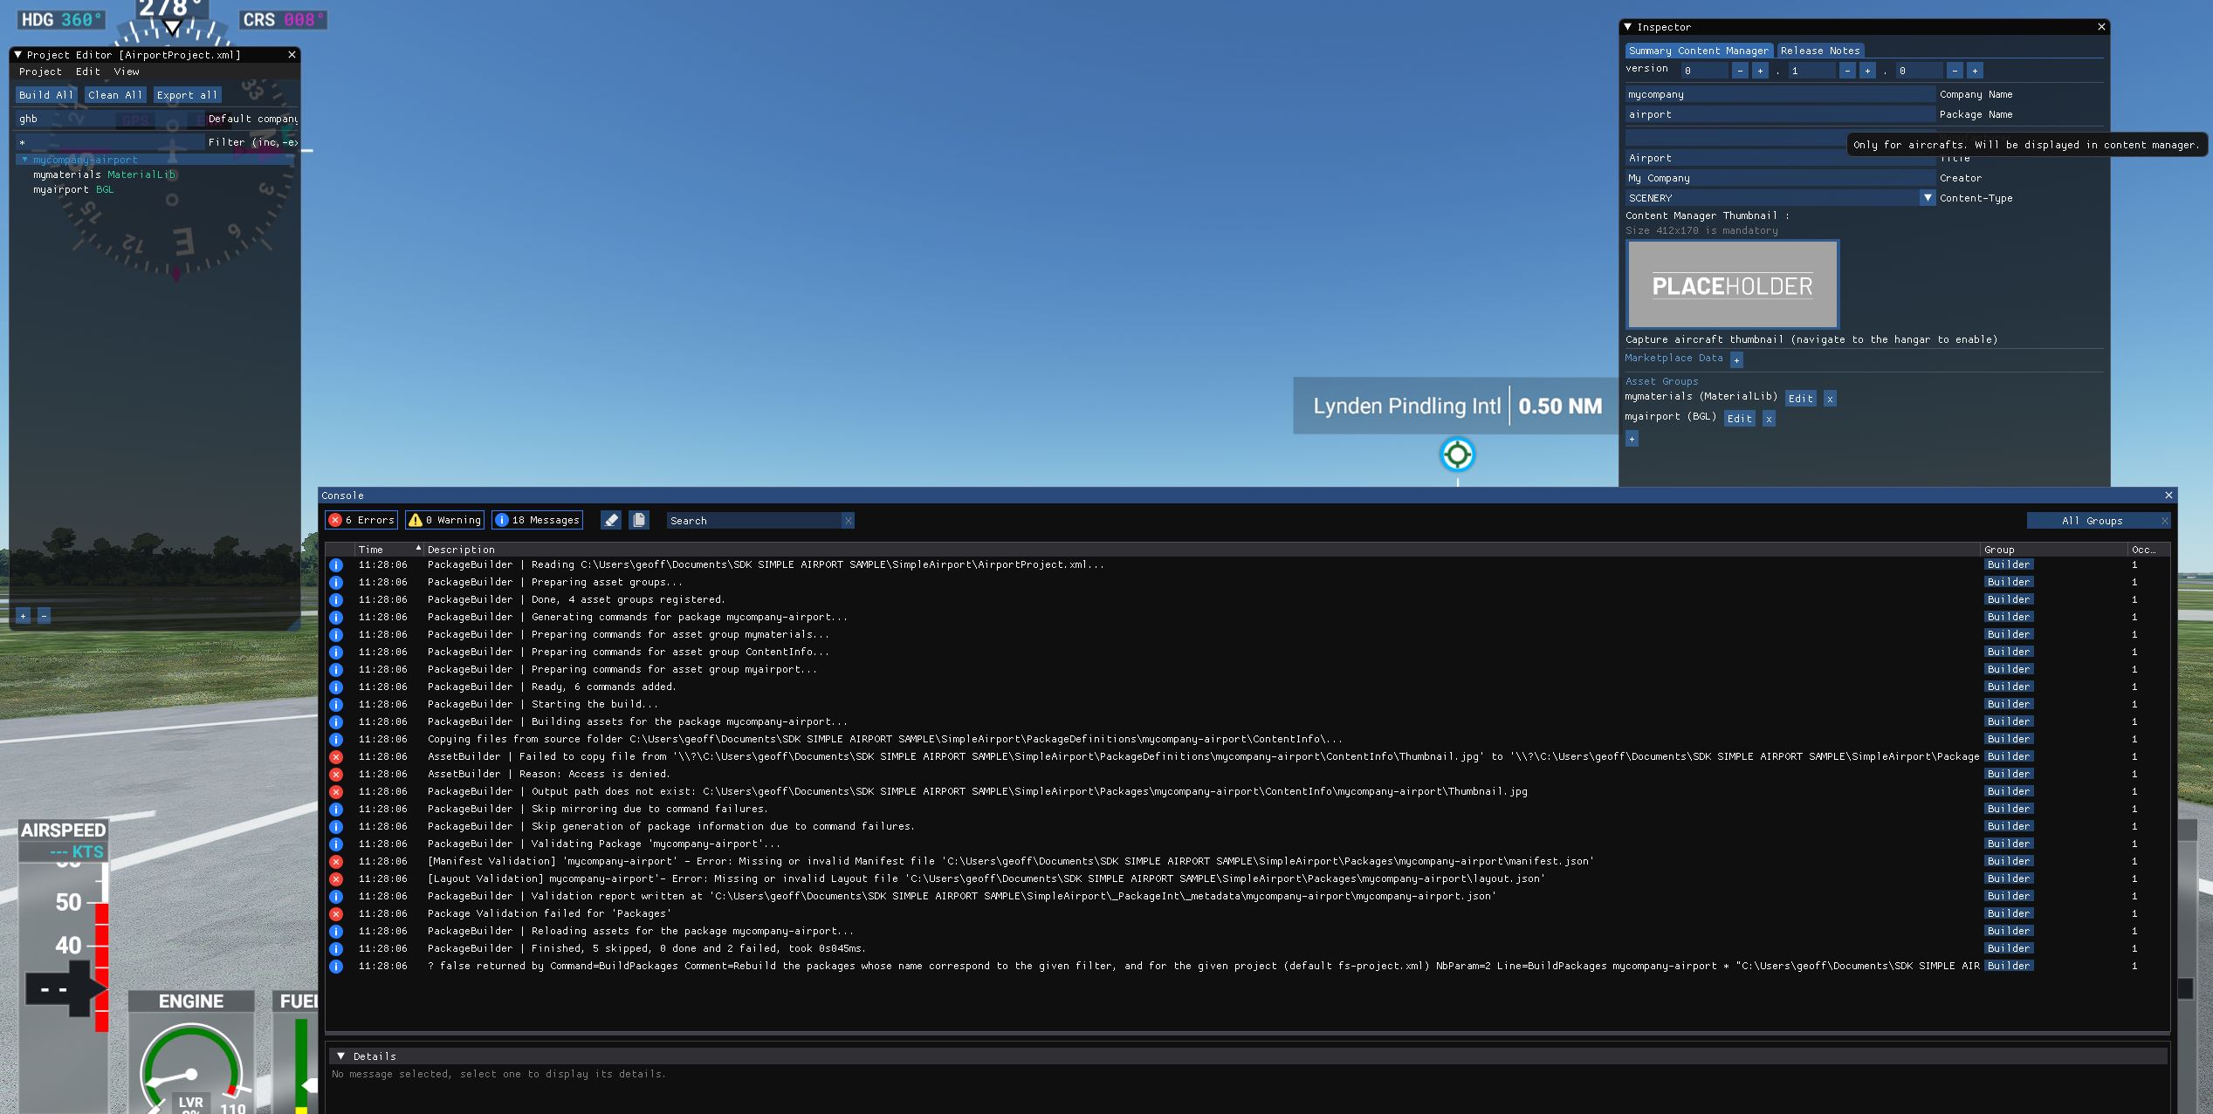Image resolution: width=2213 pixels, height=1114 pixels.
Task: Click the minus button at Project Editor bottom
Action: (44, 616)
